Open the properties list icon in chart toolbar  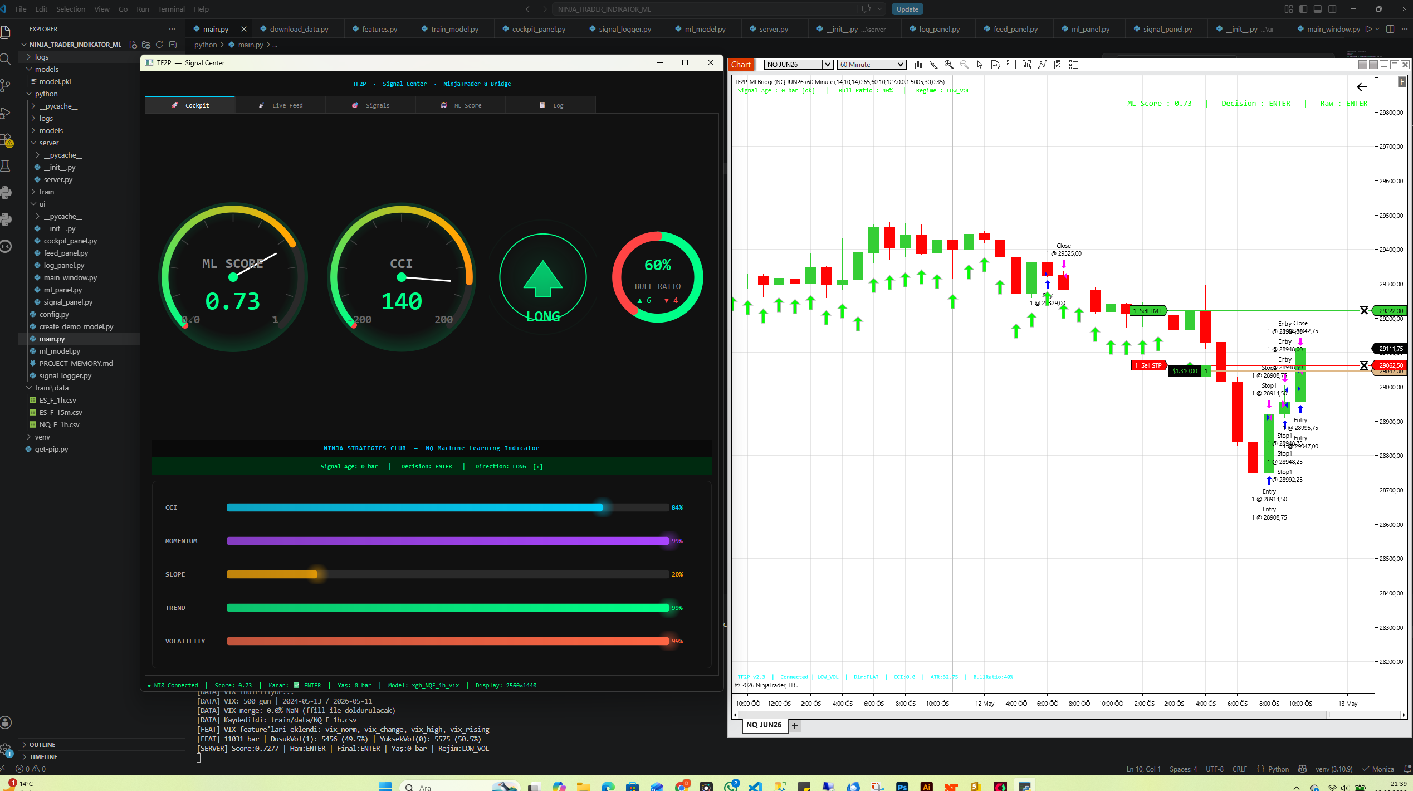(x=1074, y=65)
